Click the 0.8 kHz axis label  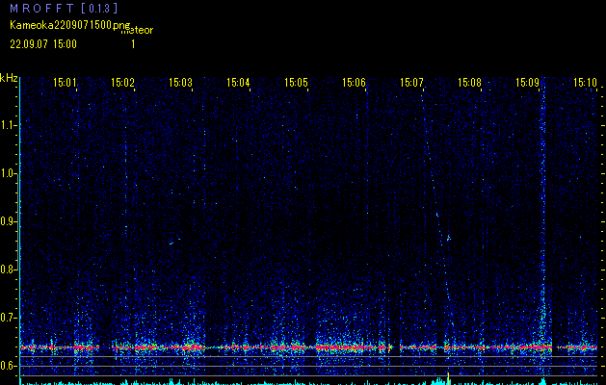click(8, 269)
